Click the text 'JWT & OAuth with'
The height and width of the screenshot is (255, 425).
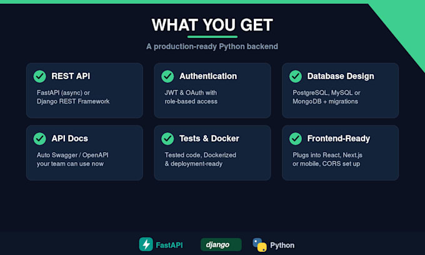point(191,93)
